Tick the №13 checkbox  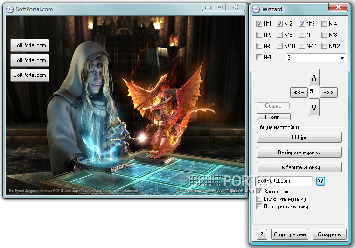click(259, 57)
